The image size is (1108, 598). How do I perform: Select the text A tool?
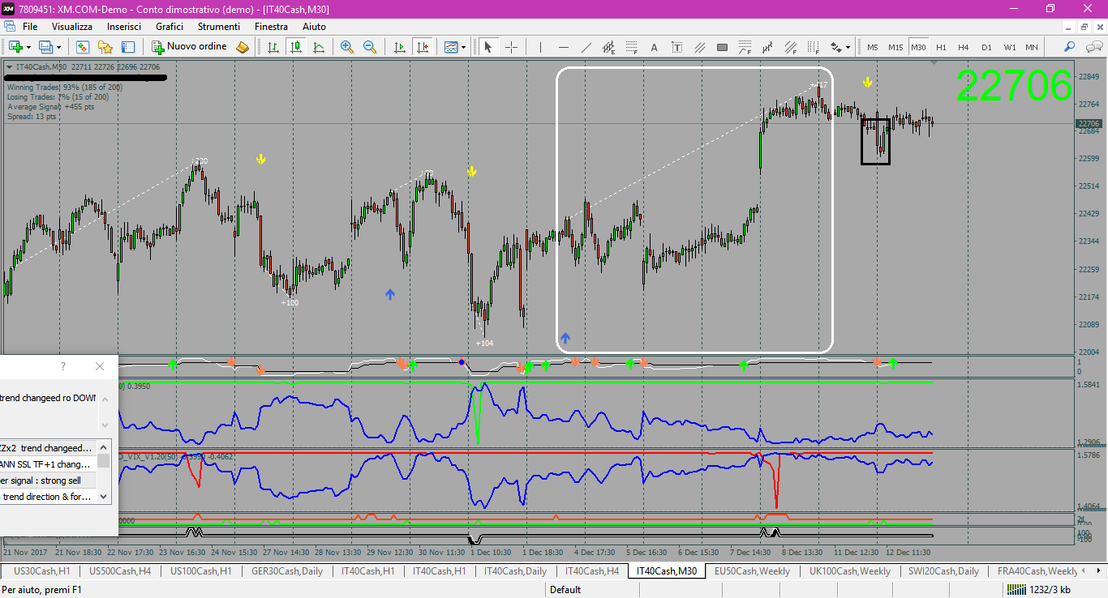[654, 47]
